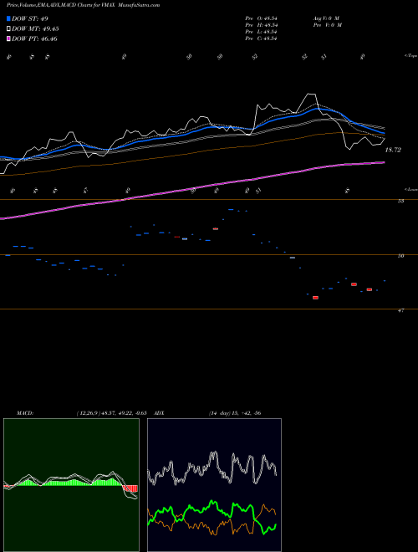Click the '<Tops' marker label
418x552 pixels.
tap(410, 56)
